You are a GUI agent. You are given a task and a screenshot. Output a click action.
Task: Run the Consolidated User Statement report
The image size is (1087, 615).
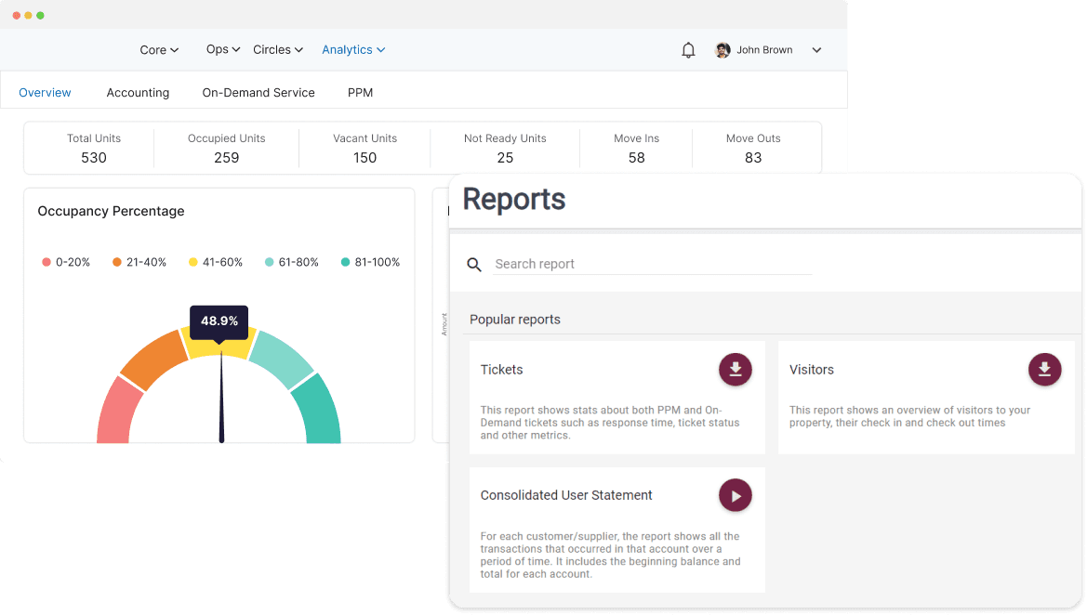736,495
